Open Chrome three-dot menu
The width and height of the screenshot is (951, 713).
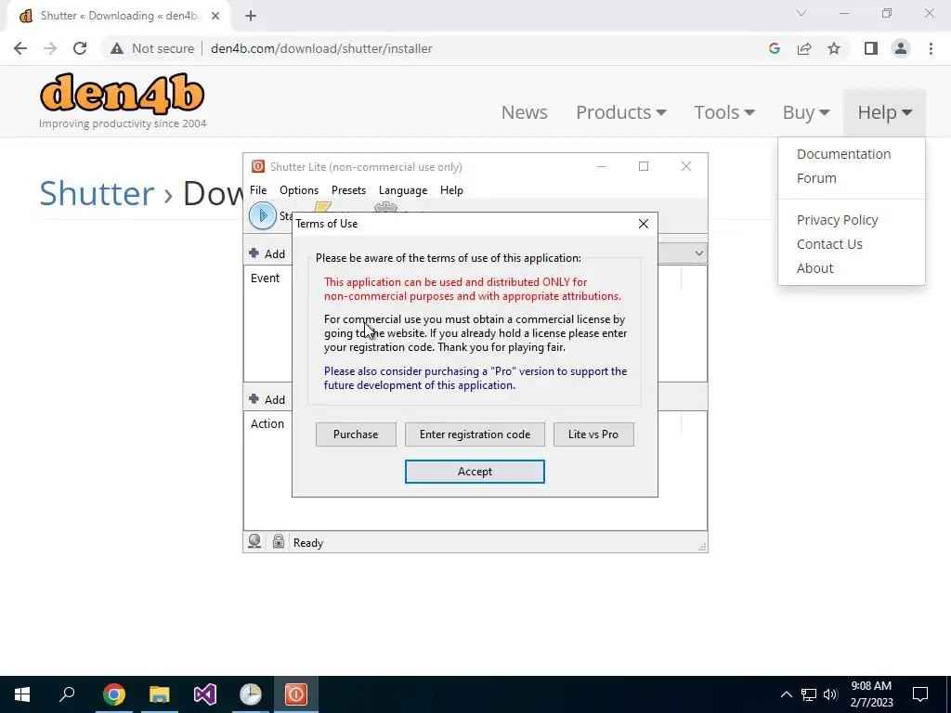(931, 48)
